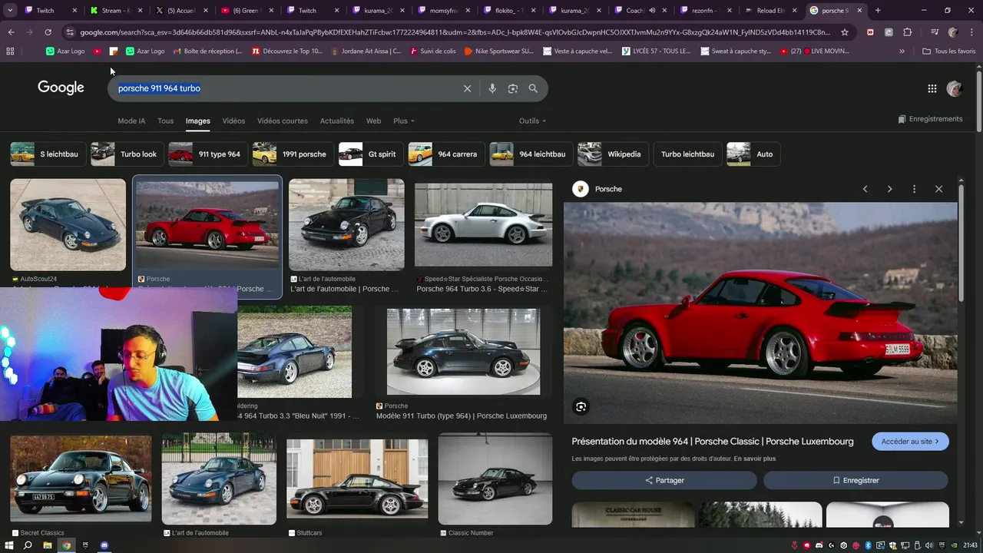Go to the Google logo homepage
Image resolution: width=983 pixels, height=553 pixels.
tap(61, 88)
